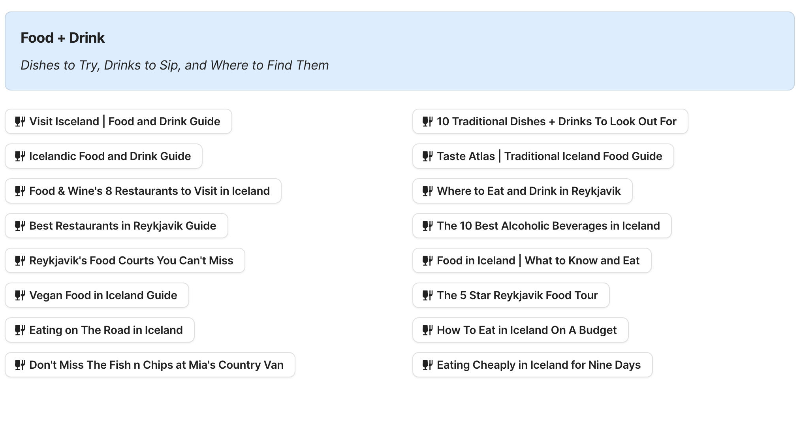Open Best Restaurants in Reykjavik Guide
The height and width of the screenshot is (426, 801).
122,226
